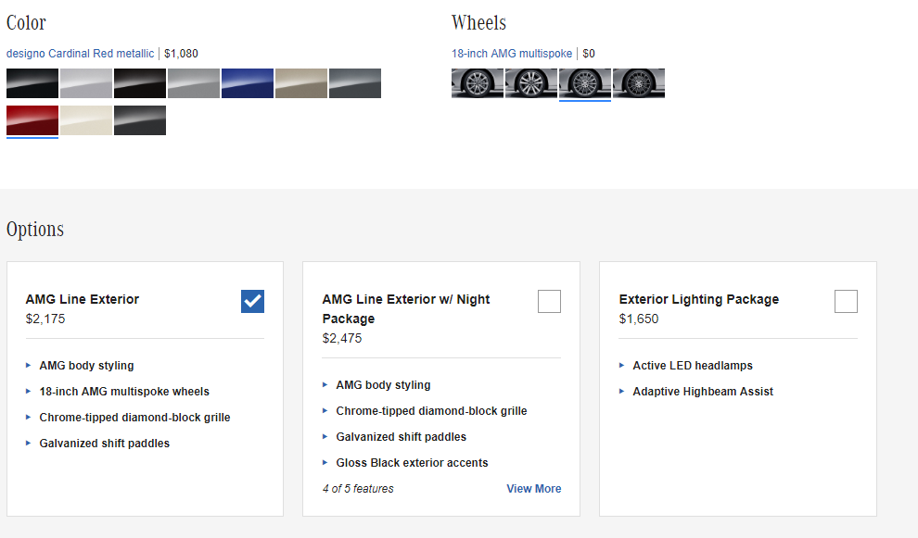918x538 pixels.
Task: Choose the blue paint color swatch
Action: pos(248,83)
